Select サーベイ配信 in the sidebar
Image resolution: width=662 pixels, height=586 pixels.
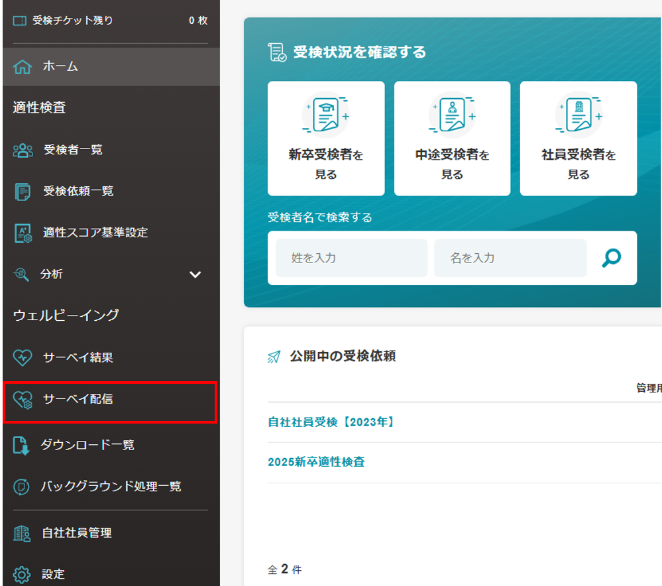coord(111,402)
